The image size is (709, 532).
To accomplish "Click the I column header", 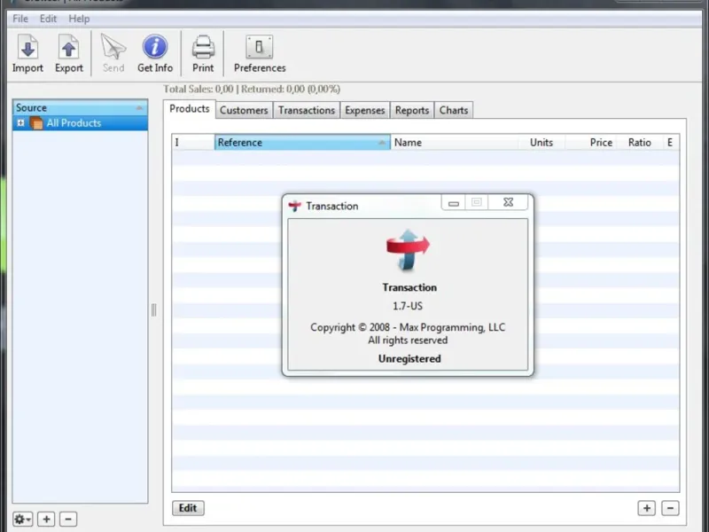I will point(193,143).
